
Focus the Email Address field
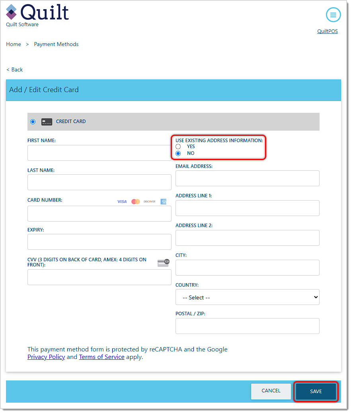pyautogui.click(x=248, y=179)
